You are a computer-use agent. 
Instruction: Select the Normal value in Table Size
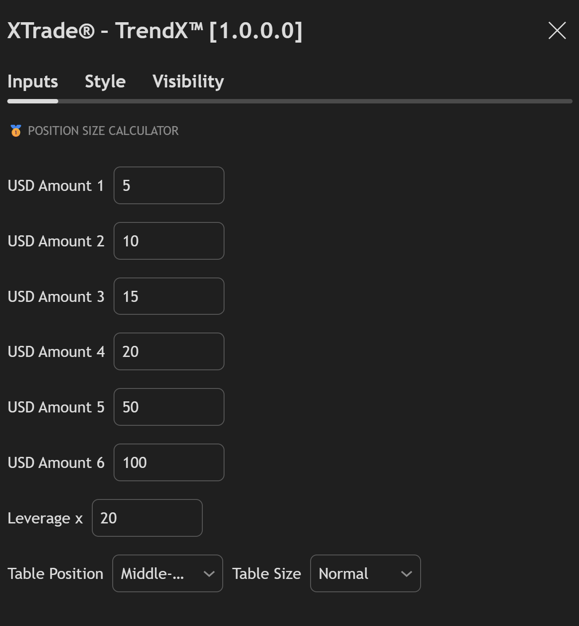[x=343, y=573]
